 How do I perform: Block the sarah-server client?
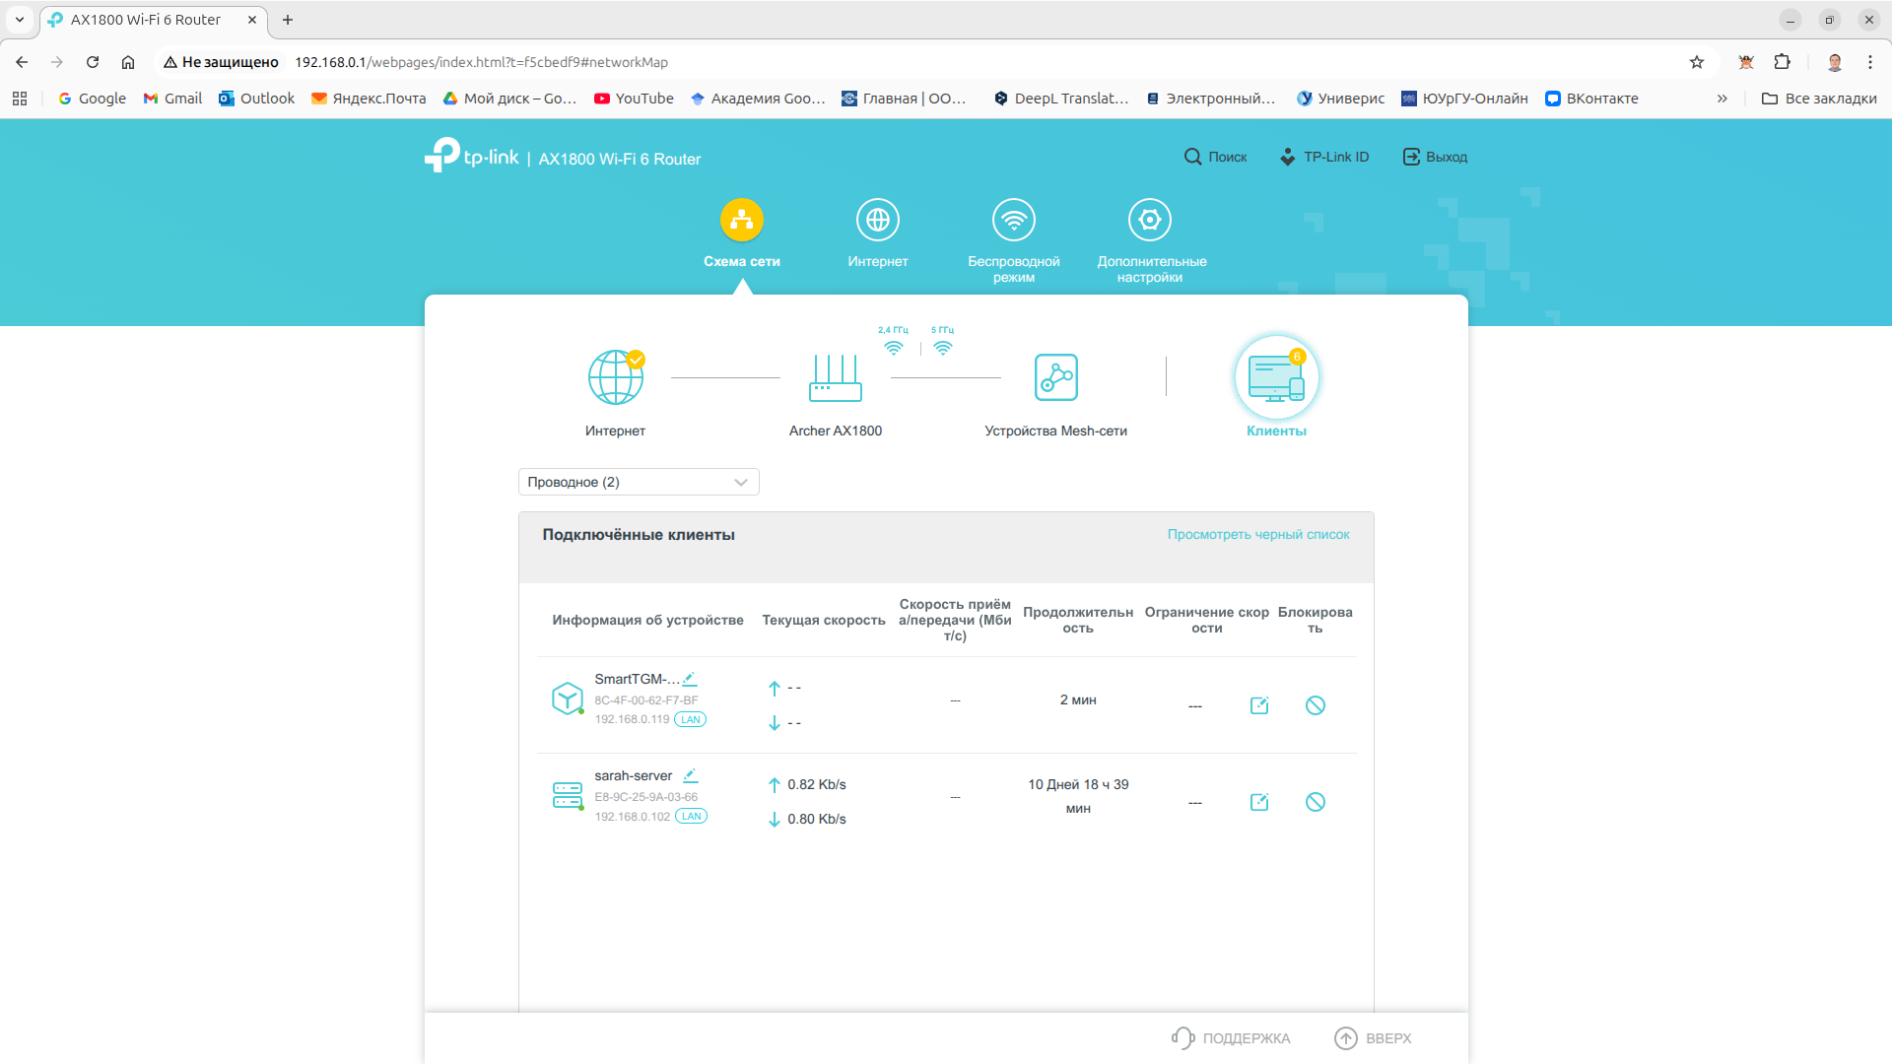[x=1316, y=802]
